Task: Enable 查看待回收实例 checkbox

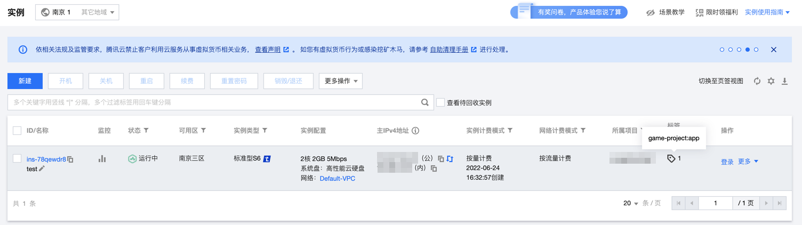Action: point(440,102)
